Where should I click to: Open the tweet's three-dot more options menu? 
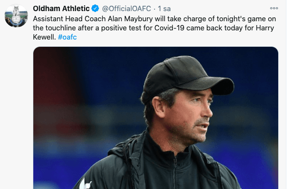[274, 8]
